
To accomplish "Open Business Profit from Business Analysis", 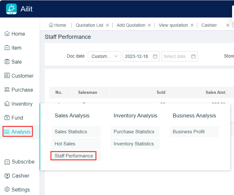I will pos(189,132).
